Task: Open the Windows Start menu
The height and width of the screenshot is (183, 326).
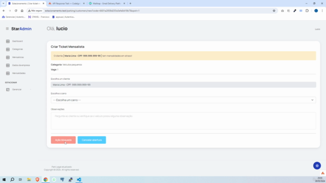Action: pos(4,179)
